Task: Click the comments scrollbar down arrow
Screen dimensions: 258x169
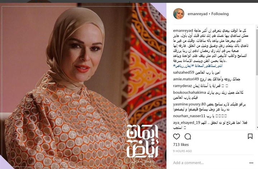Action: [x=257, y=128]
